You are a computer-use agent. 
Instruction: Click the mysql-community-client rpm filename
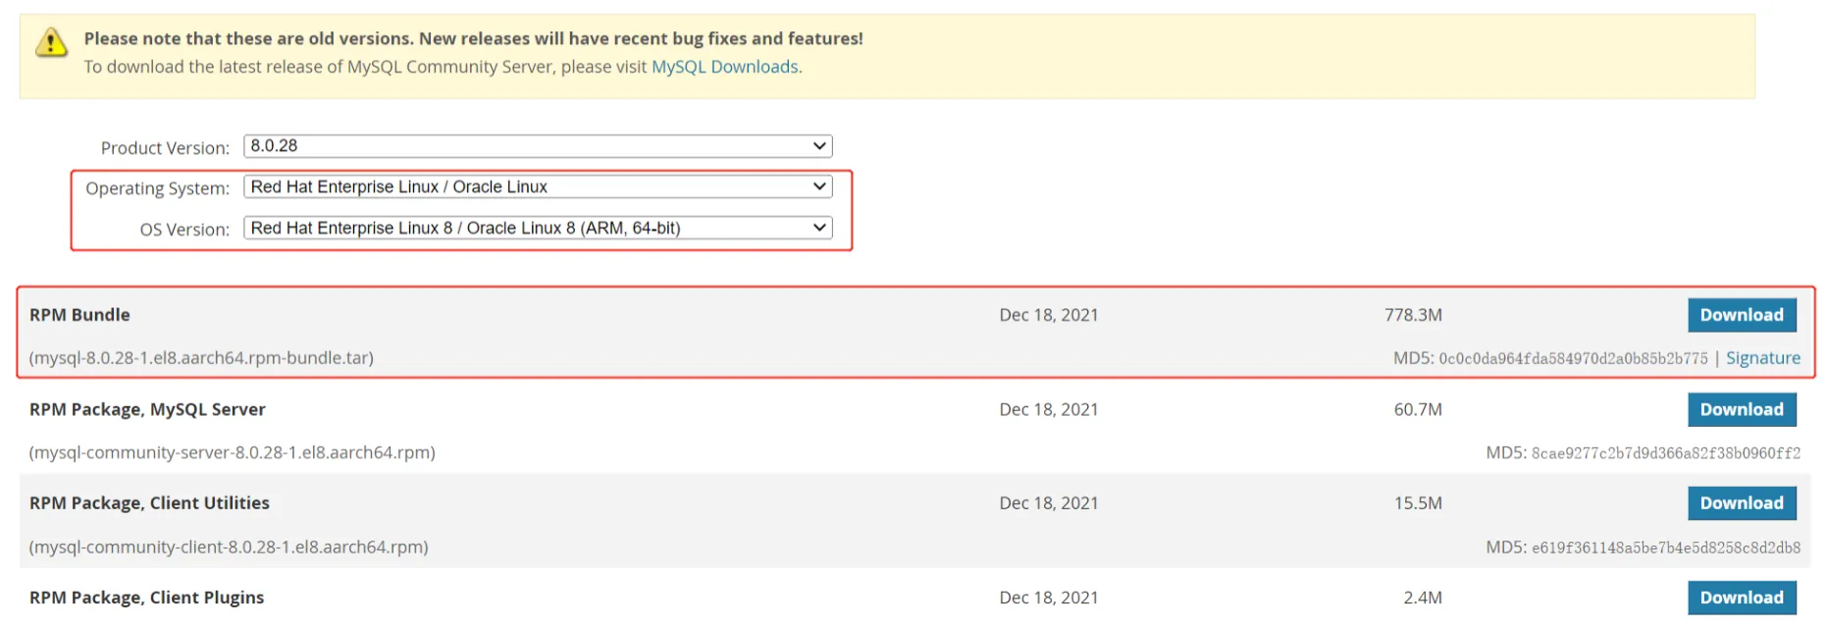point(229,547)
